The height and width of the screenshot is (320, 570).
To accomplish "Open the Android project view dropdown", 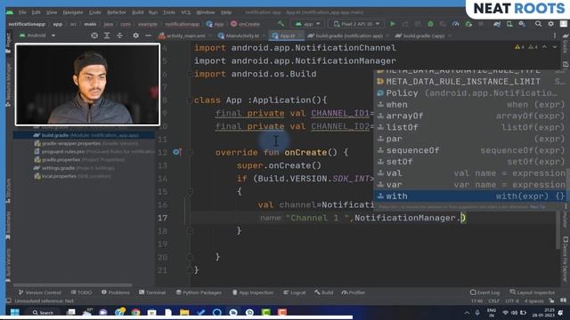I will [x=37, y=36].
